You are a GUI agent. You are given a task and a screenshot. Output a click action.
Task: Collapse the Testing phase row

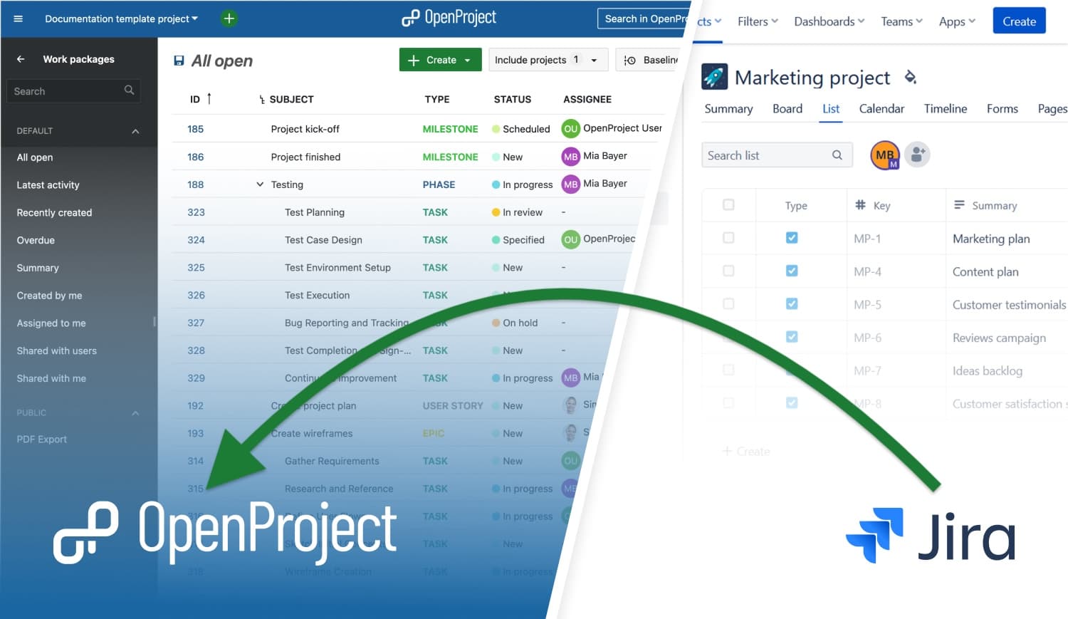coord(259,184)
